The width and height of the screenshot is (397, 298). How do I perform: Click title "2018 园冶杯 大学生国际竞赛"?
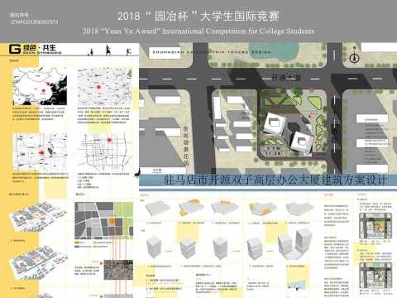[x=198, y=16]
